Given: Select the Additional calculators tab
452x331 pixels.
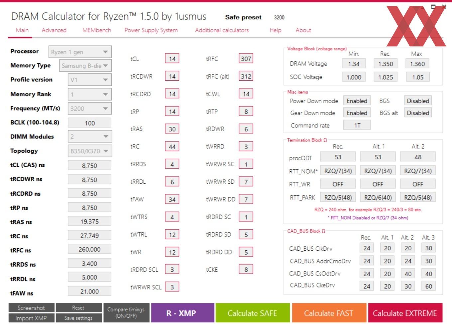Looking at the screenshot, I should [x=222, y=30].
